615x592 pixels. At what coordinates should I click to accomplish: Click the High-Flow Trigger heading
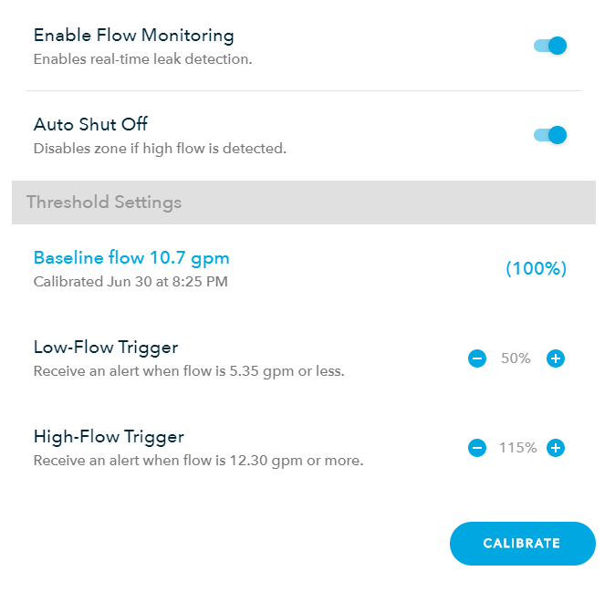(x=109, y=437)
